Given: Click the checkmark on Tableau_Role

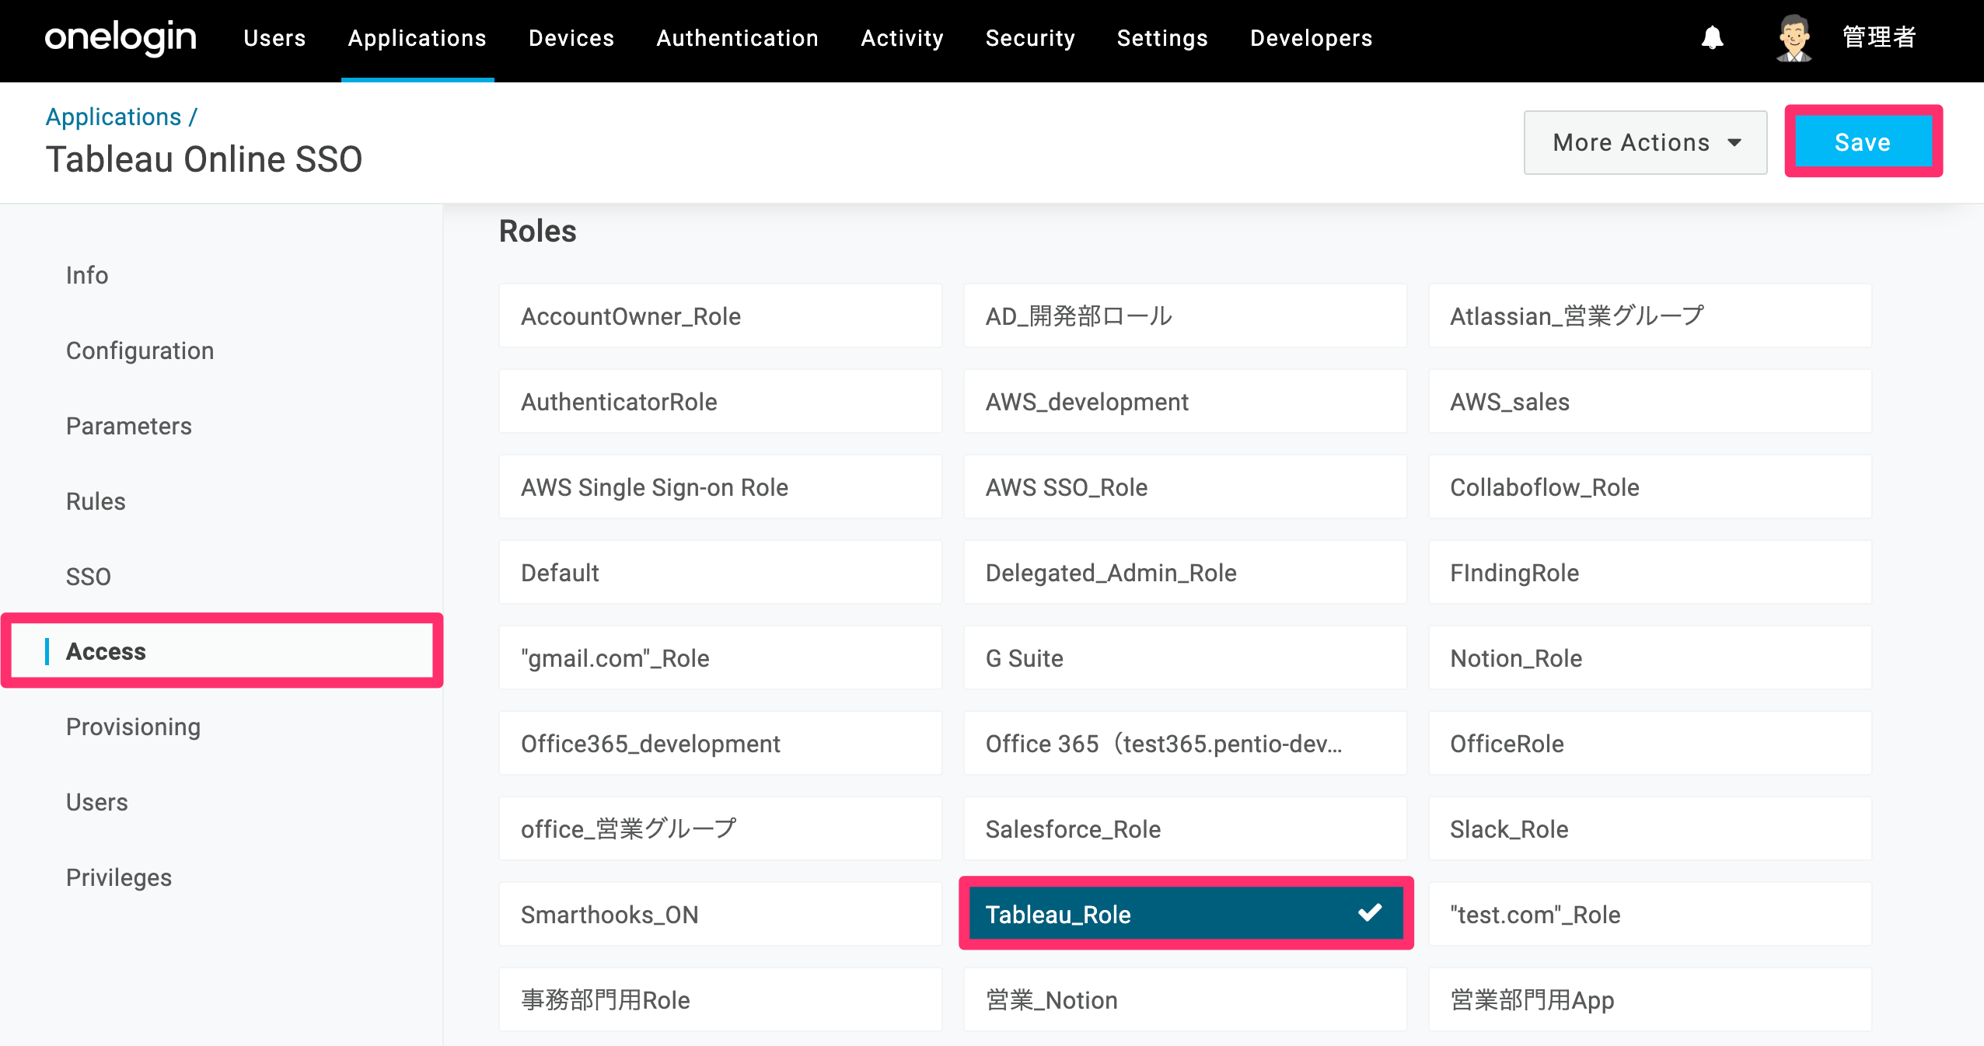Looking at the screenshot, I should (1370, 912).
